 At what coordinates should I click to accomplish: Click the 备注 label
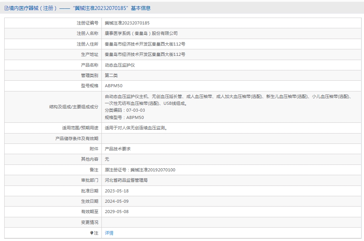click(94, 170)
